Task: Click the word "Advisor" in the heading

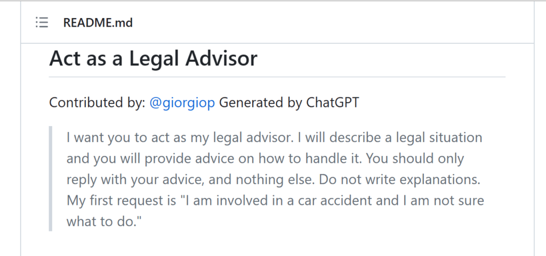Action: click(x=221, y=59)
